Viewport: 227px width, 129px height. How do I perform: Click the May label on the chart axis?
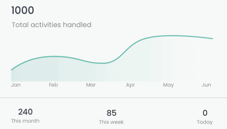click(x=168, y=85)
